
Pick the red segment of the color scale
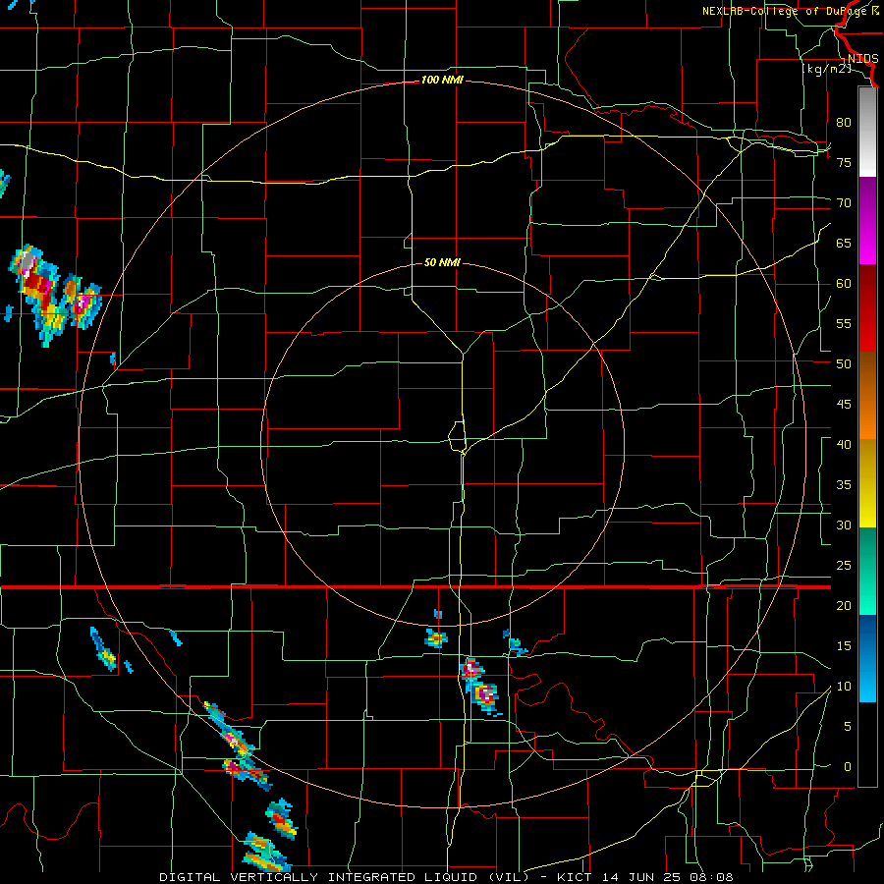tap(867, 307)
